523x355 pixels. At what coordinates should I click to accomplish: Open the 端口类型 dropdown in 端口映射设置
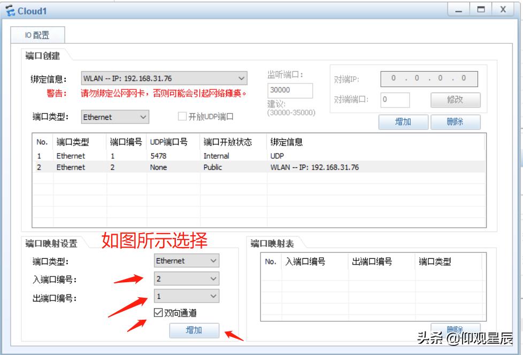pos(186,261)
